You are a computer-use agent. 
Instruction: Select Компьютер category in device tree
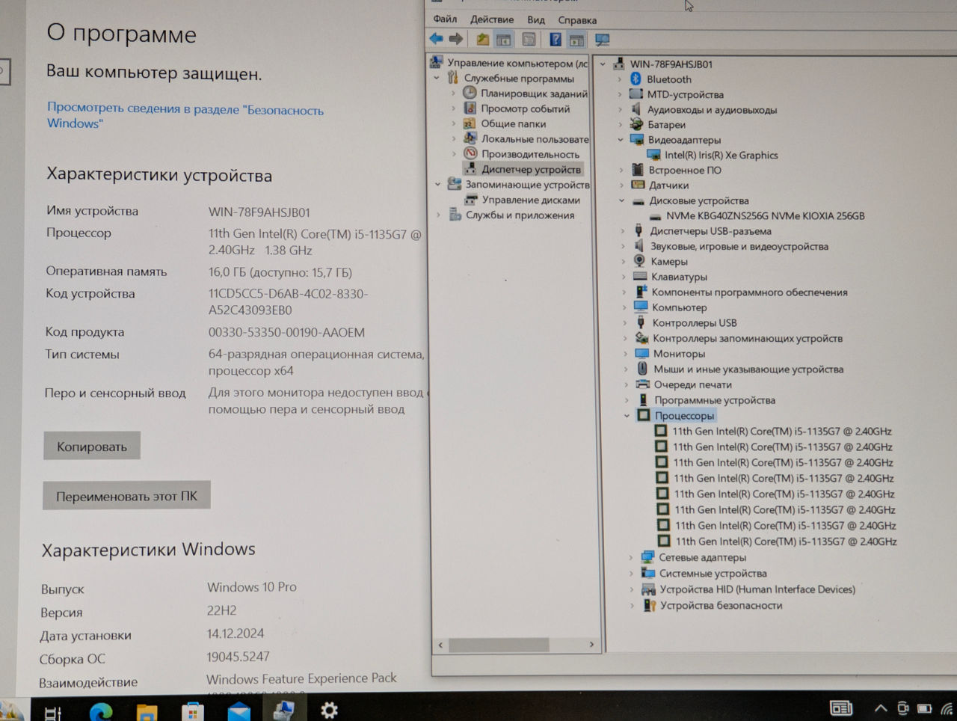coord(679,307)
